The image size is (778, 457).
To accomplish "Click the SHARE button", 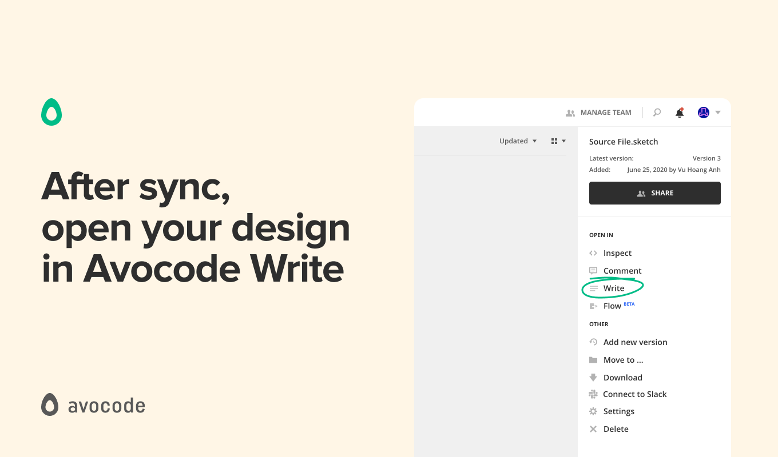I will click(x=655, y=193).
